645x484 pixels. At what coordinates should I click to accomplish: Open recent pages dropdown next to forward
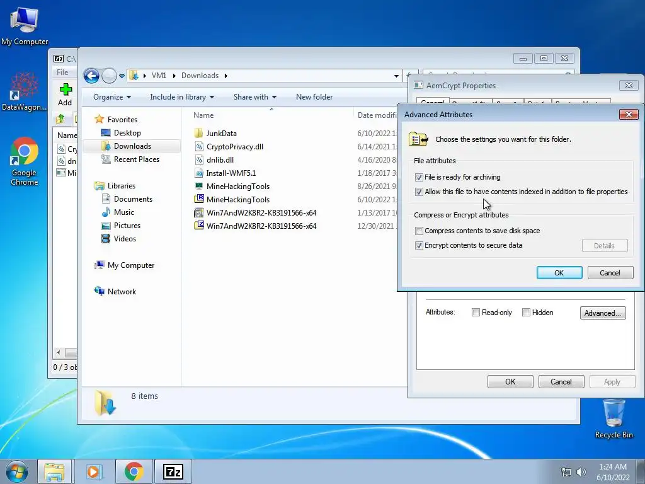122,76
